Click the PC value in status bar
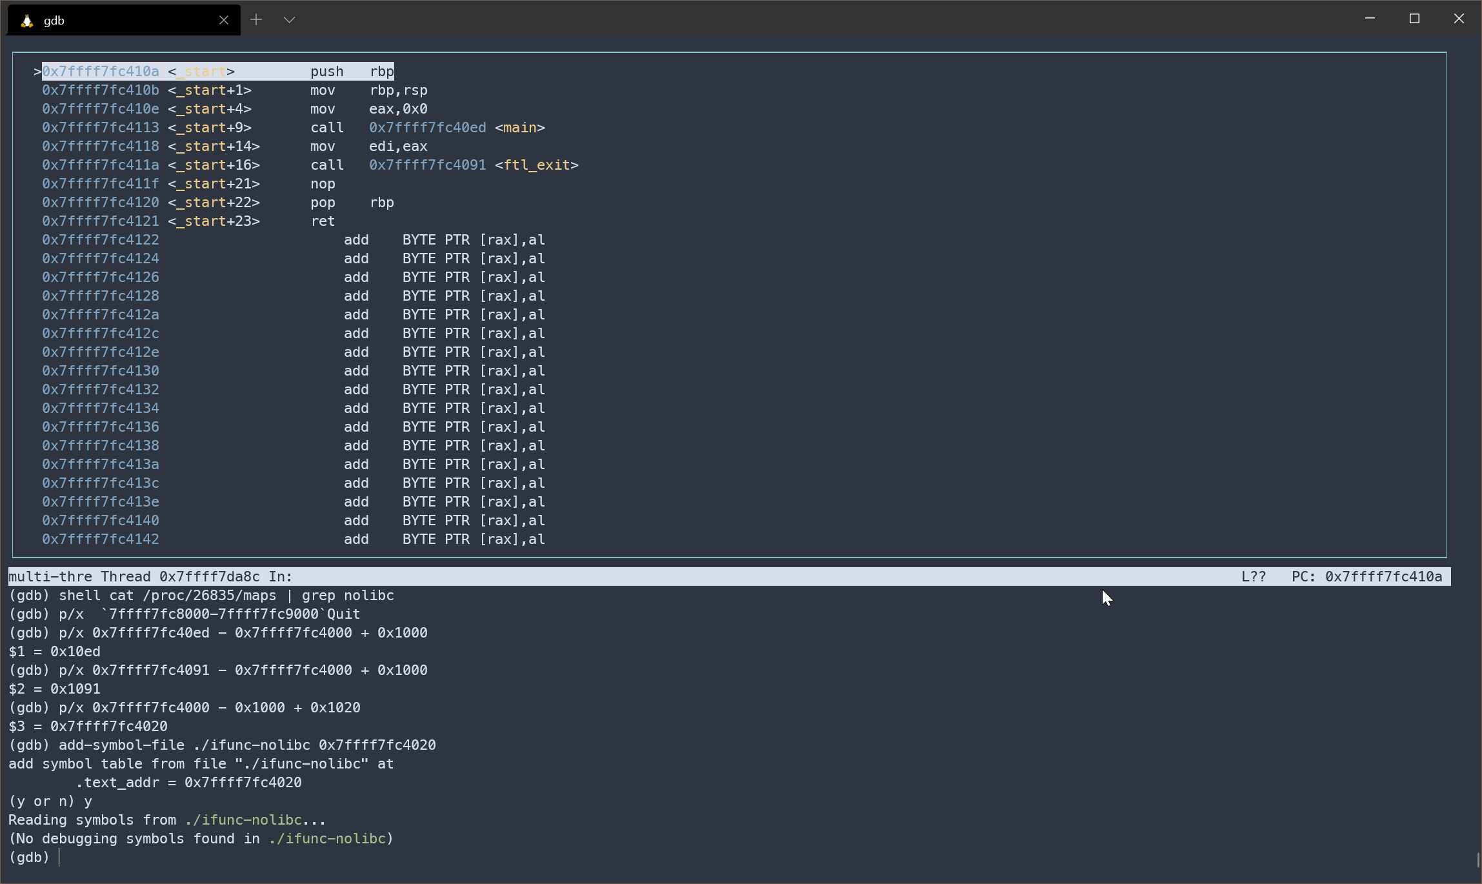1482x884 pixels. pos(1383,577)
